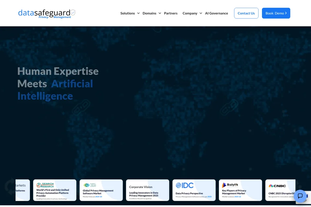Open the chat widget icon
Screen dimensions: 311x207
point(300,196)
